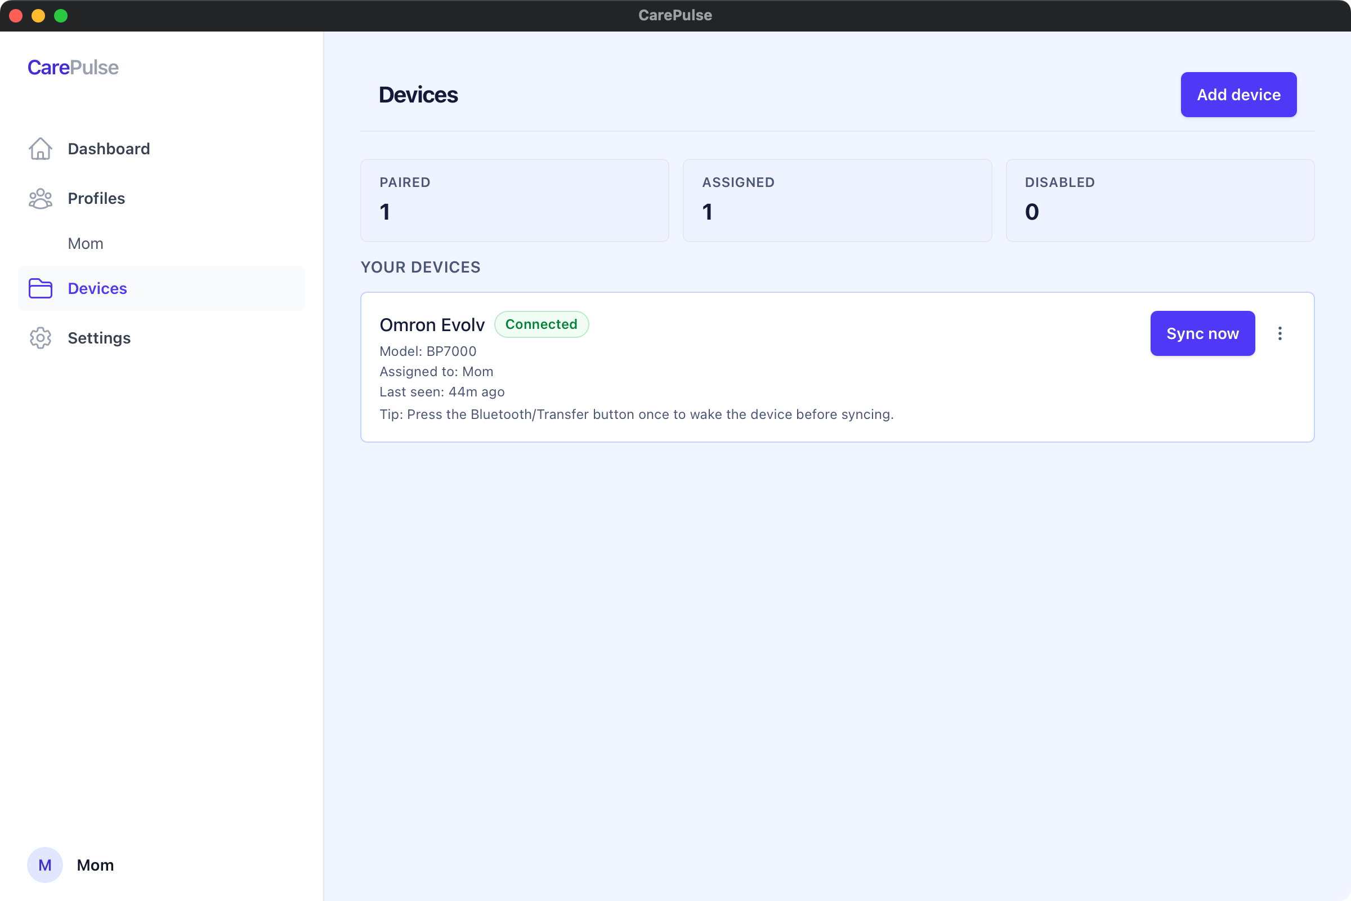Navigate to Dashboard in the sidebar
1351x901 pixels.
pyautogui.click(x=109, y=148)
